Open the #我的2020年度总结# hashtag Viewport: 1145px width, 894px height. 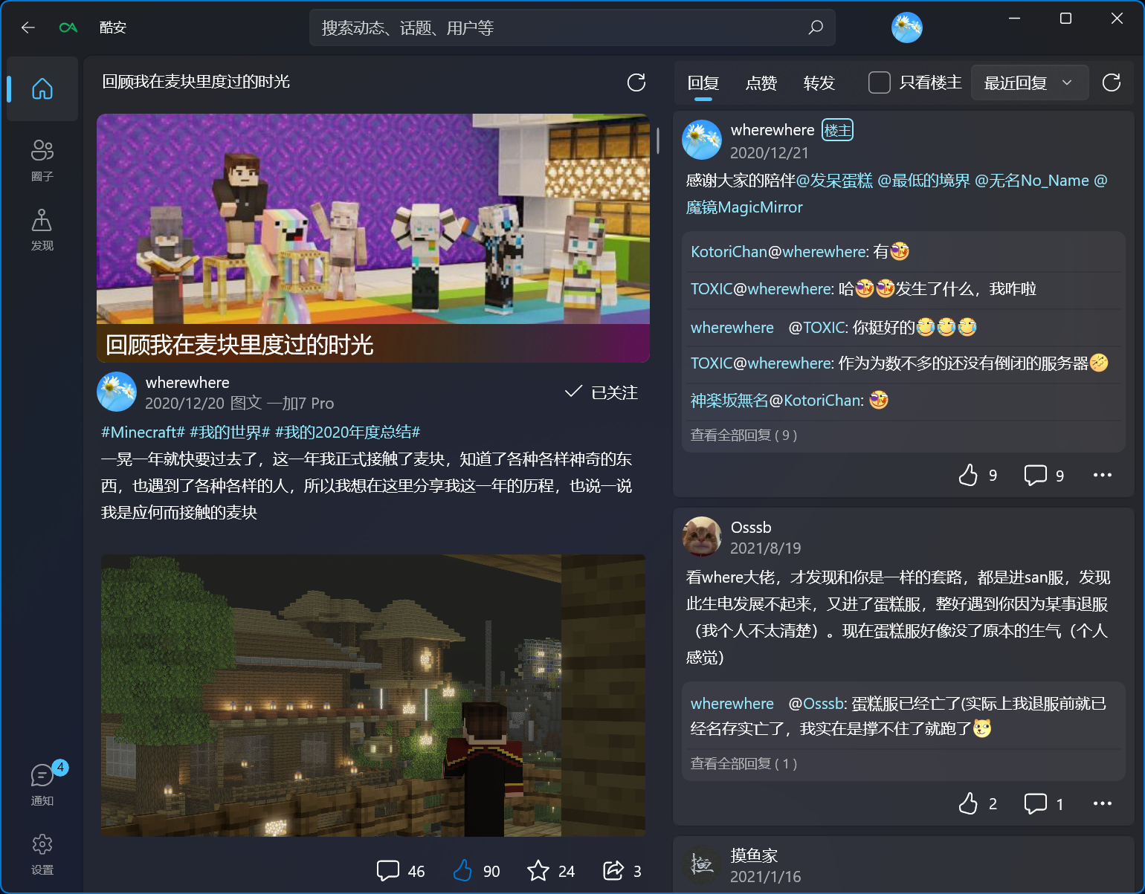348,433
